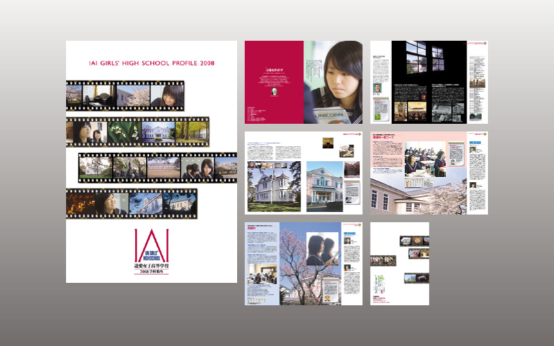Click the girl reading the UNICORN book
The height and width of the screenshot is (346, 554).
pos(338,82)
